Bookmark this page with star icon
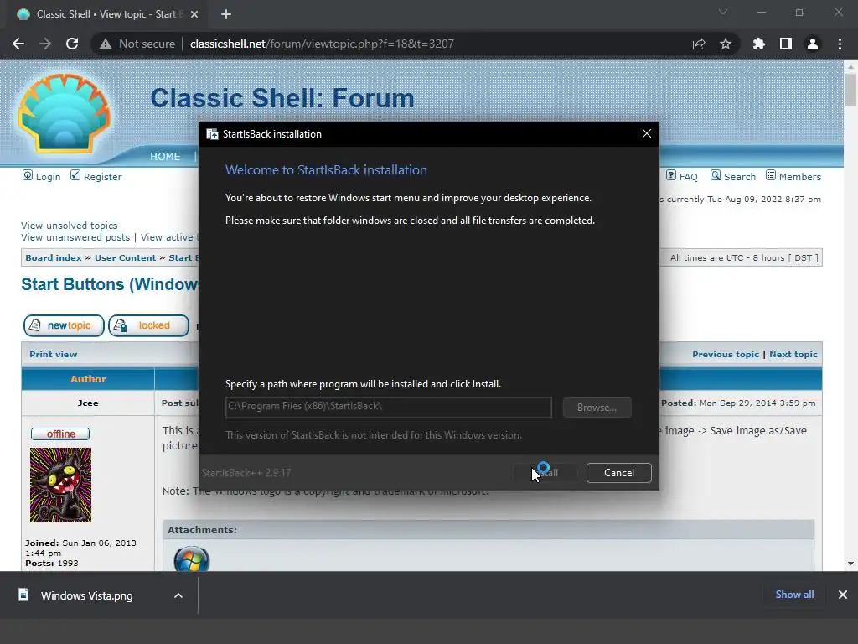This screenshot has height=644, width=858. (726, 44)
